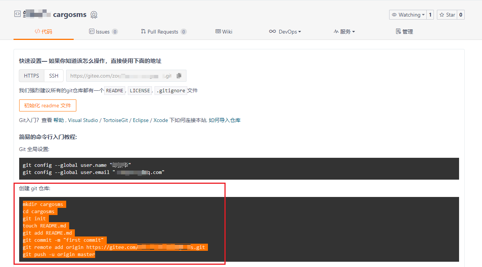Viewport: 482px width, 267px height.
Task: Copy the repository URL with the copy icon
Action: pyautogui.click(x=179, y=76)
